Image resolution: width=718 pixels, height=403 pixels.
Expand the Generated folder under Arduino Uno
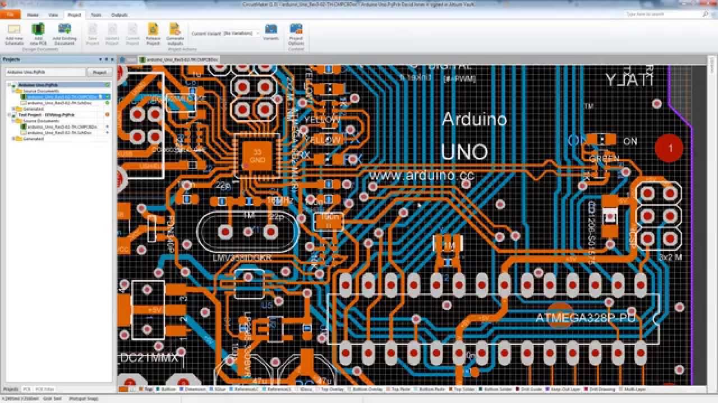coord(13,109)
